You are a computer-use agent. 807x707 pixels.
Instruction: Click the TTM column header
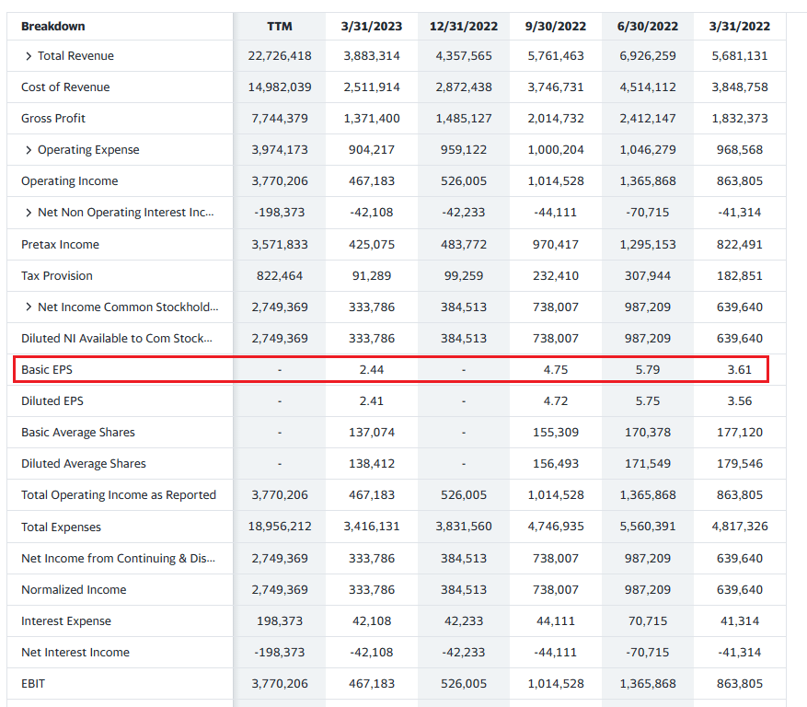coord(280,27)
